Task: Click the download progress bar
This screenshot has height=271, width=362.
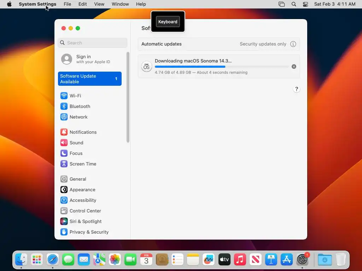Action: [x=222, y=67]
